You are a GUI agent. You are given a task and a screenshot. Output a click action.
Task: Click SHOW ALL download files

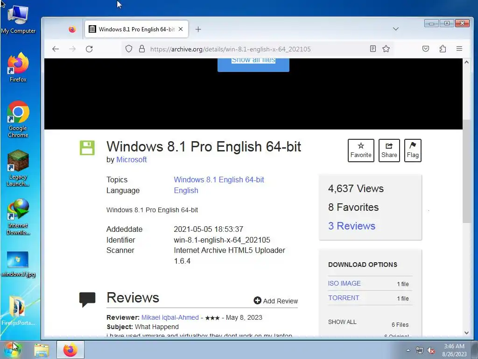(342, 322)
